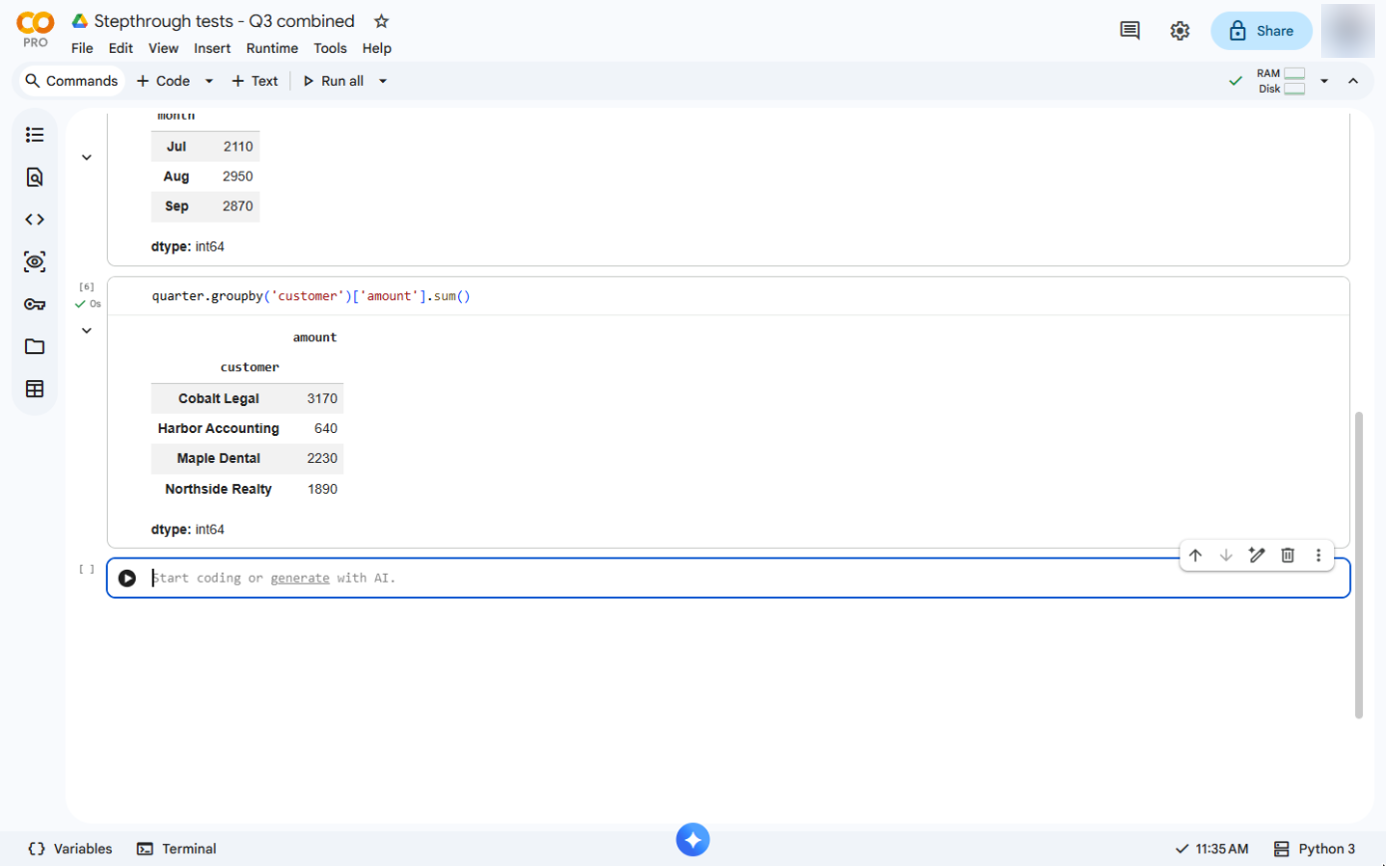Add a new Text cell

coord(254,81)
